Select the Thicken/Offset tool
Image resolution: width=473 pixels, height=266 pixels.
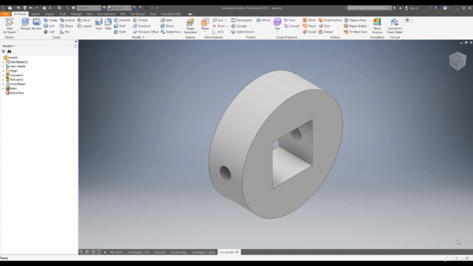(146, 32)
